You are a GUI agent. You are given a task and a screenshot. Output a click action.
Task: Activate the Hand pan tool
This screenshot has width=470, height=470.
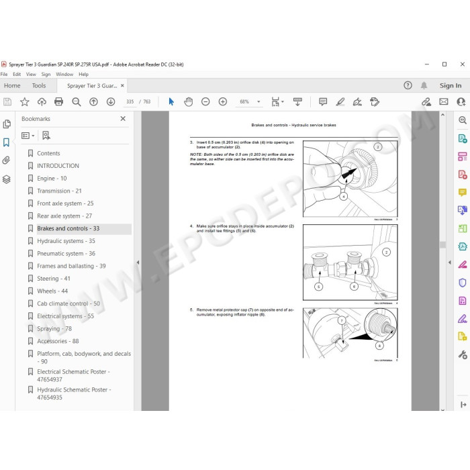click(x=188, y=102)
